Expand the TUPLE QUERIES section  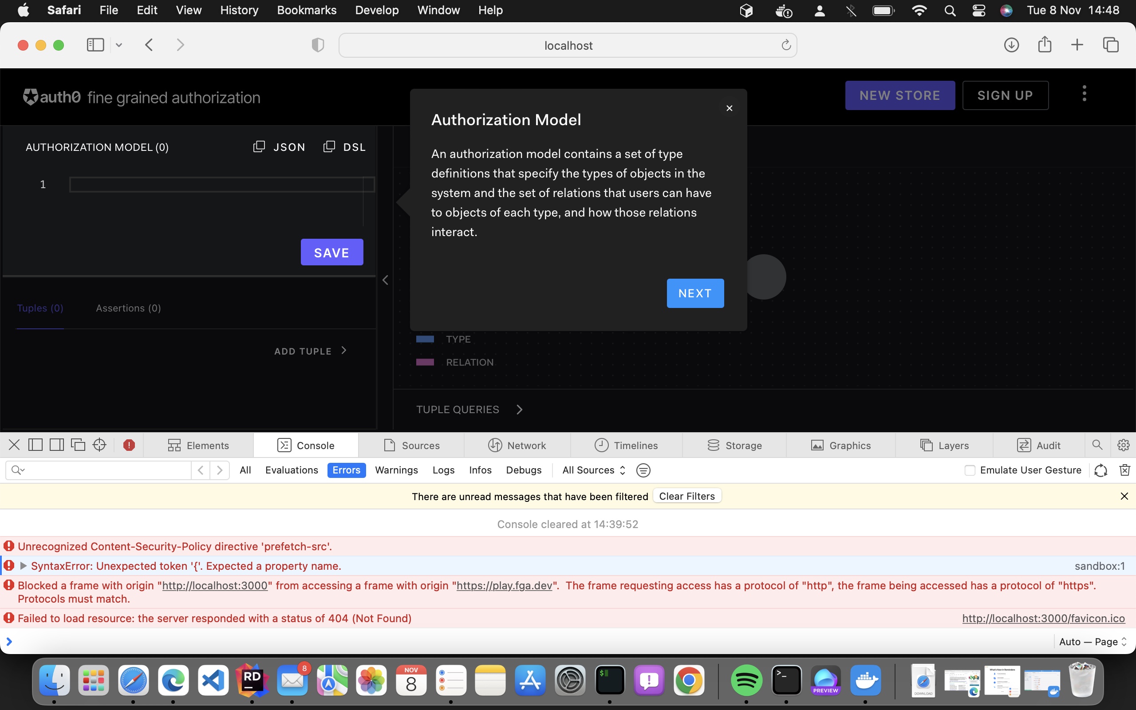coord(469,409)
